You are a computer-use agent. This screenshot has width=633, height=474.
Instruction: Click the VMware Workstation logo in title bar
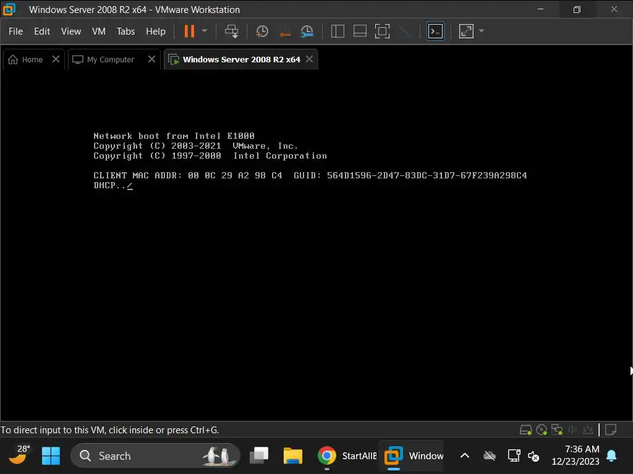[x=9, y=9]
